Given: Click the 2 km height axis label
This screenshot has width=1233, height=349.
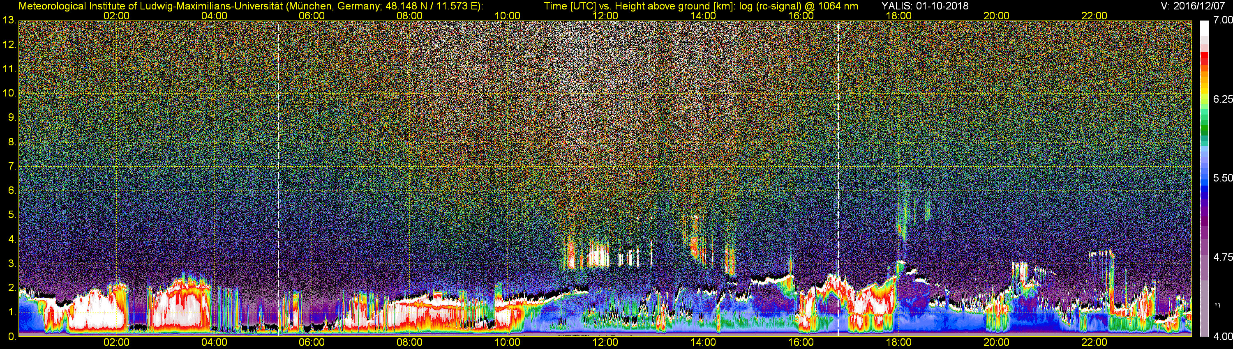Looking at the screenshot, I should point(12,288).
